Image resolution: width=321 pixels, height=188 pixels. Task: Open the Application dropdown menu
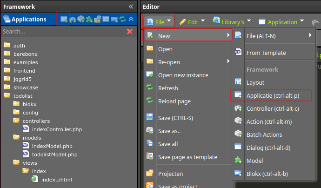pos(281,22)
